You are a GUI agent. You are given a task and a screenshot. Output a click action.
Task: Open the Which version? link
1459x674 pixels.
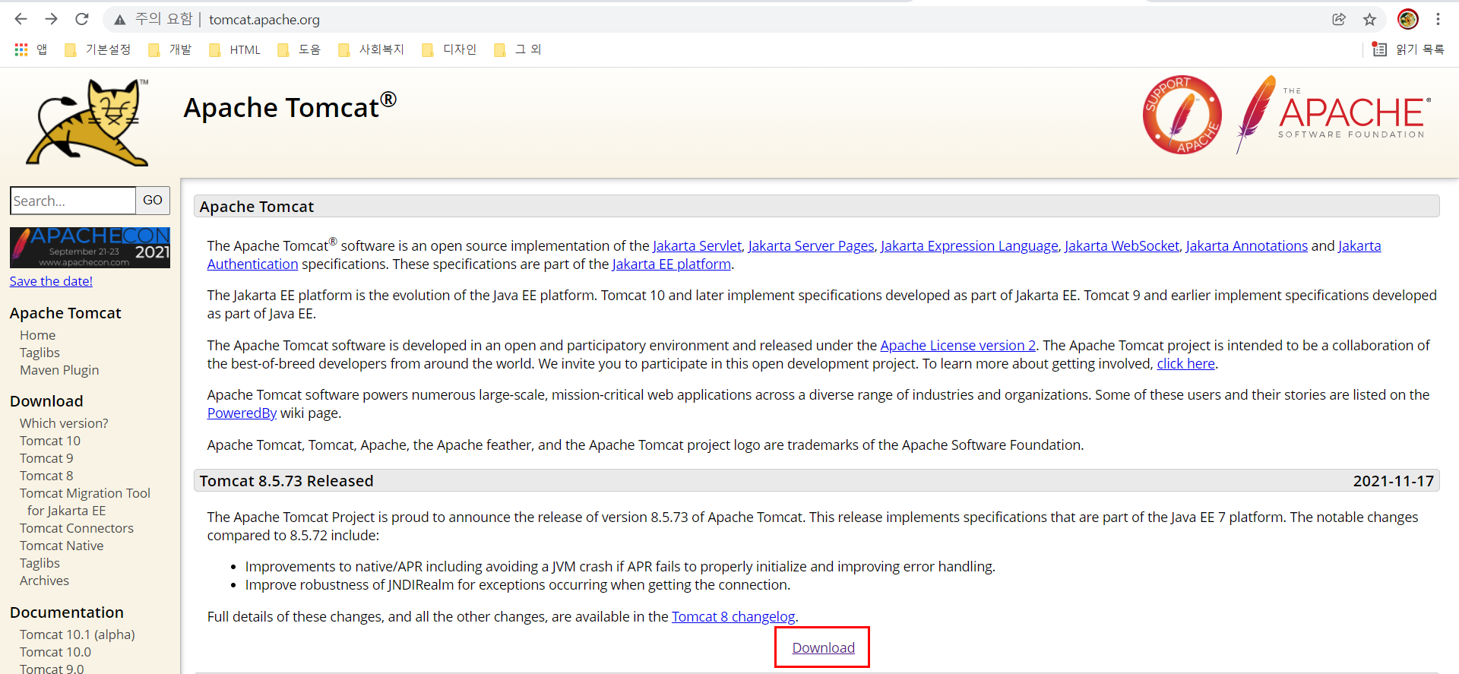pyautogui.click(x=64, y=423)
